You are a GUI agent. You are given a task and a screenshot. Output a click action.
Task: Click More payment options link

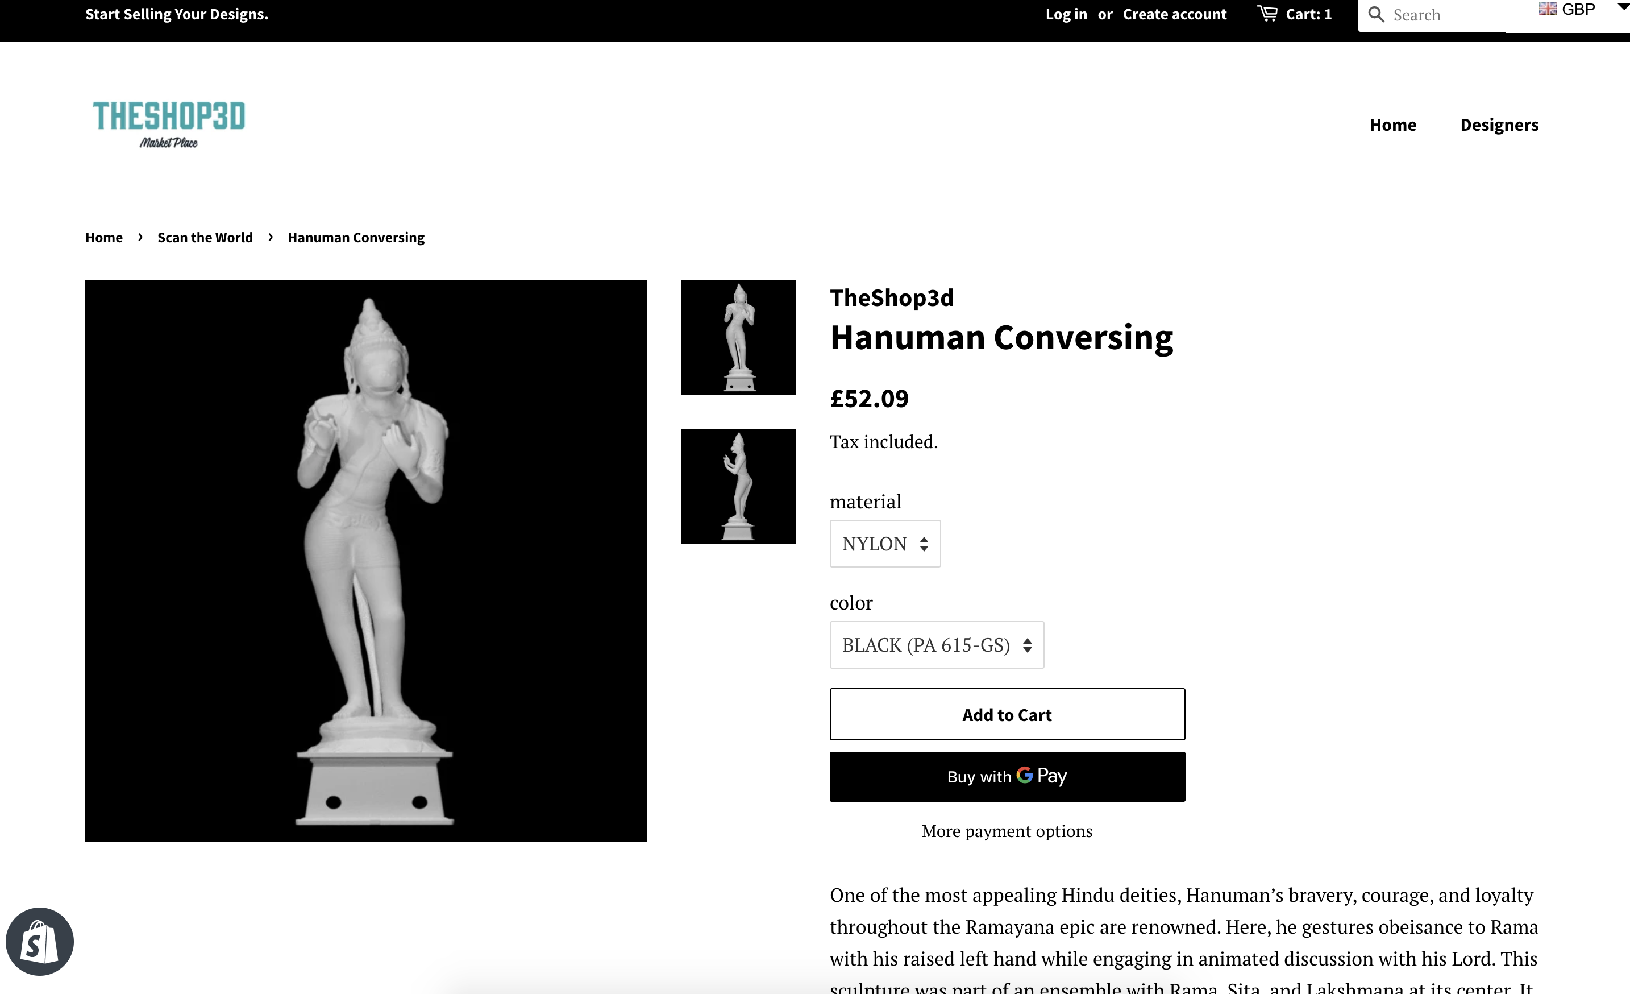pos(1007,831)
